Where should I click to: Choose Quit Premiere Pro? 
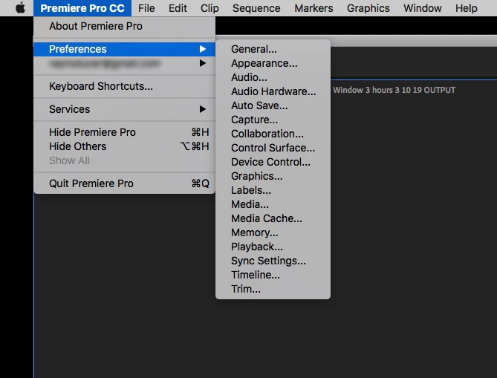click(124, 183)
